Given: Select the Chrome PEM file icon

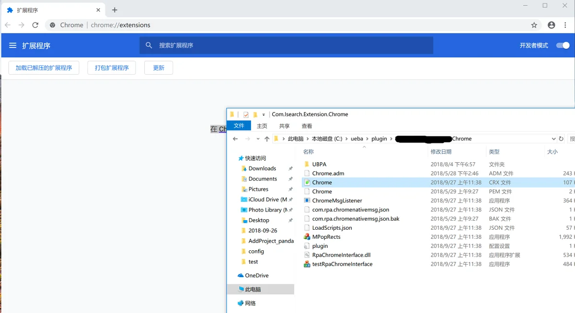Looking at the screenshot, I should click(x=307, y=191).
